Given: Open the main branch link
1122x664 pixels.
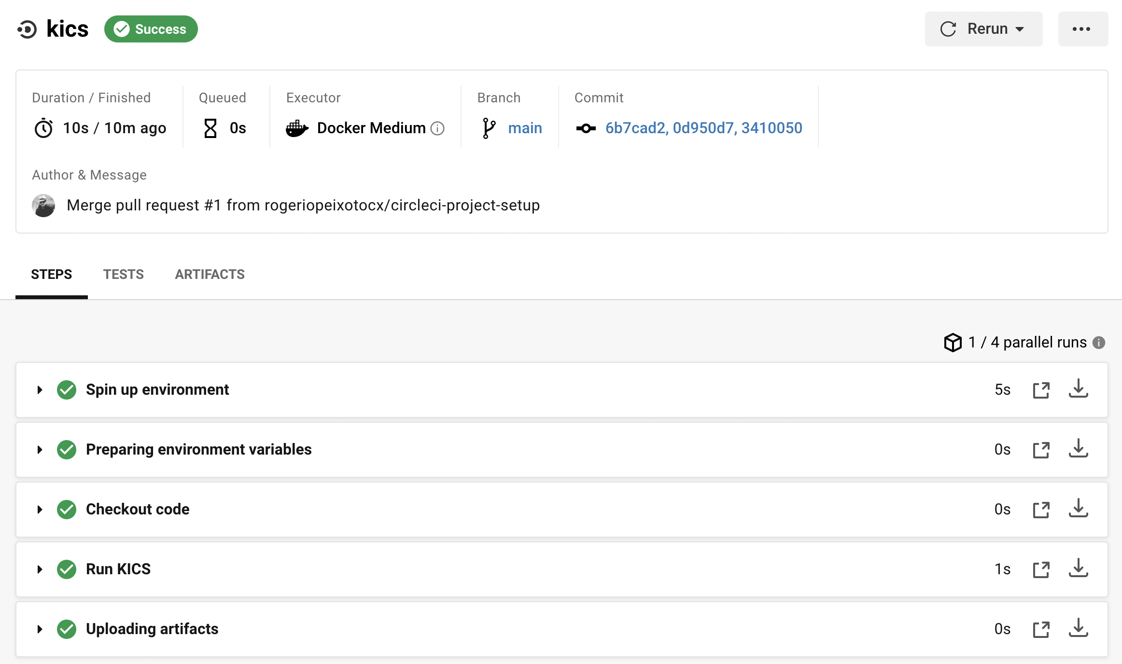Looking at the screenshot, I should point(525,128).
